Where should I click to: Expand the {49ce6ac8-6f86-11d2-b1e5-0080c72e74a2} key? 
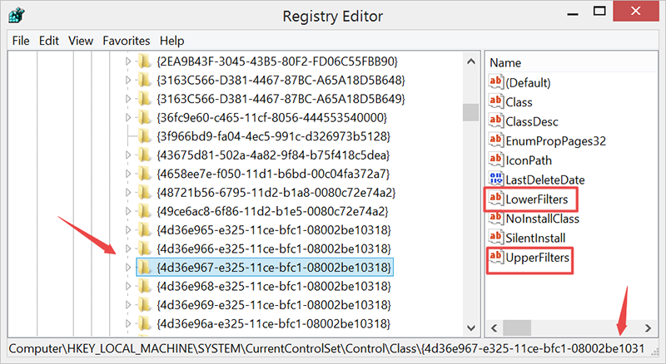click(x=128, y=211)
